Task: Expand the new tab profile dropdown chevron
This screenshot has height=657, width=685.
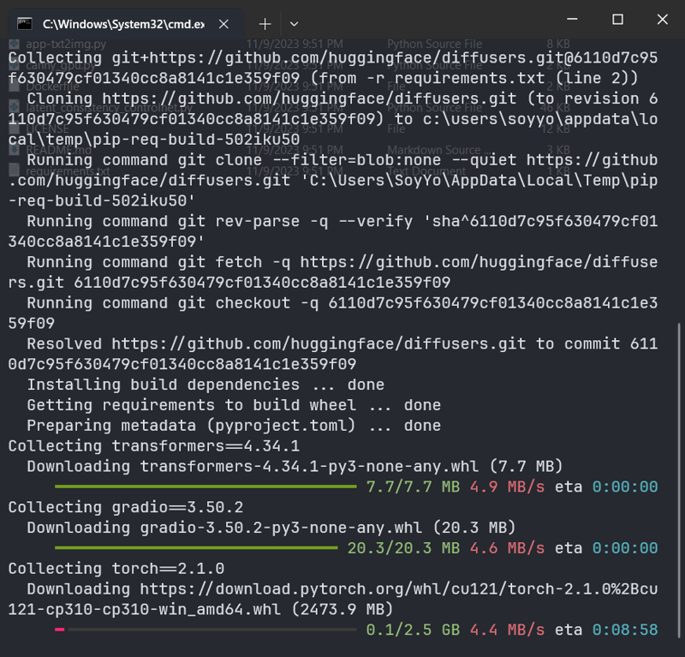Action: pyautogui.click(x=294, y=24)
